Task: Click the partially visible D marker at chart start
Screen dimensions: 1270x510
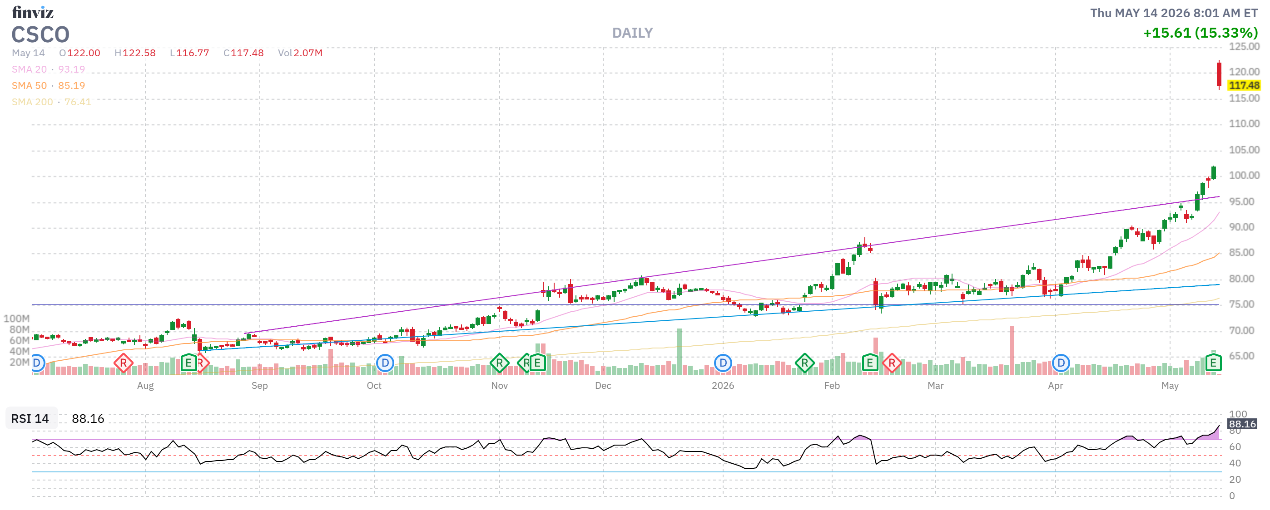Action: tap(38, 363)
